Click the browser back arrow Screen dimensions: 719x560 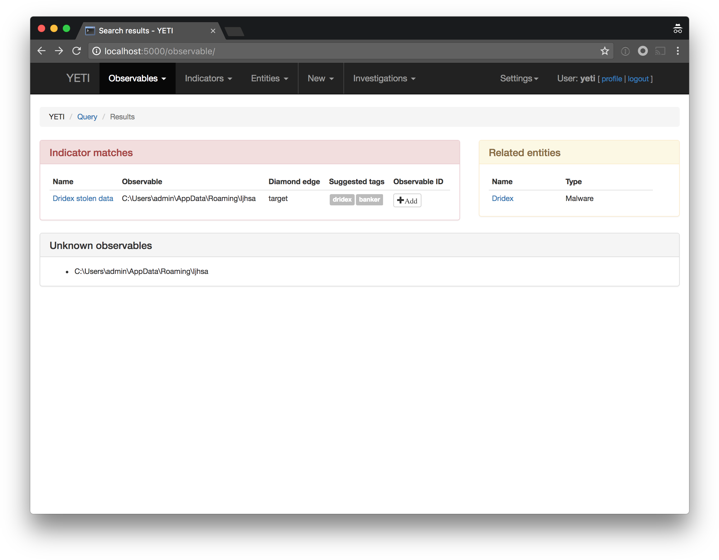[x=41, y=51]
